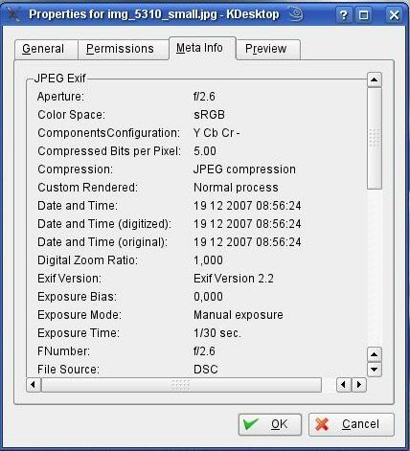410x451 pixels.
Task: Click the lower scroll up arrow above down arrow
Action: [375, 354]
